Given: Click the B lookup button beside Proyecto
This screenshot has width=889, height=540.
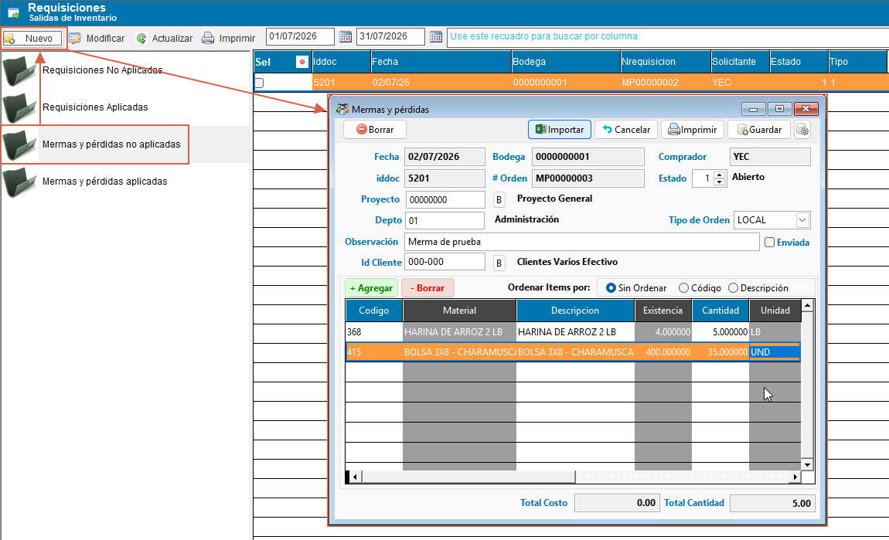Looking at the screenshot, I should (499, 199).
